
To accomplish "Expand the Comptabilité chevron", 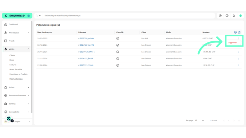I will pos(28,112).
